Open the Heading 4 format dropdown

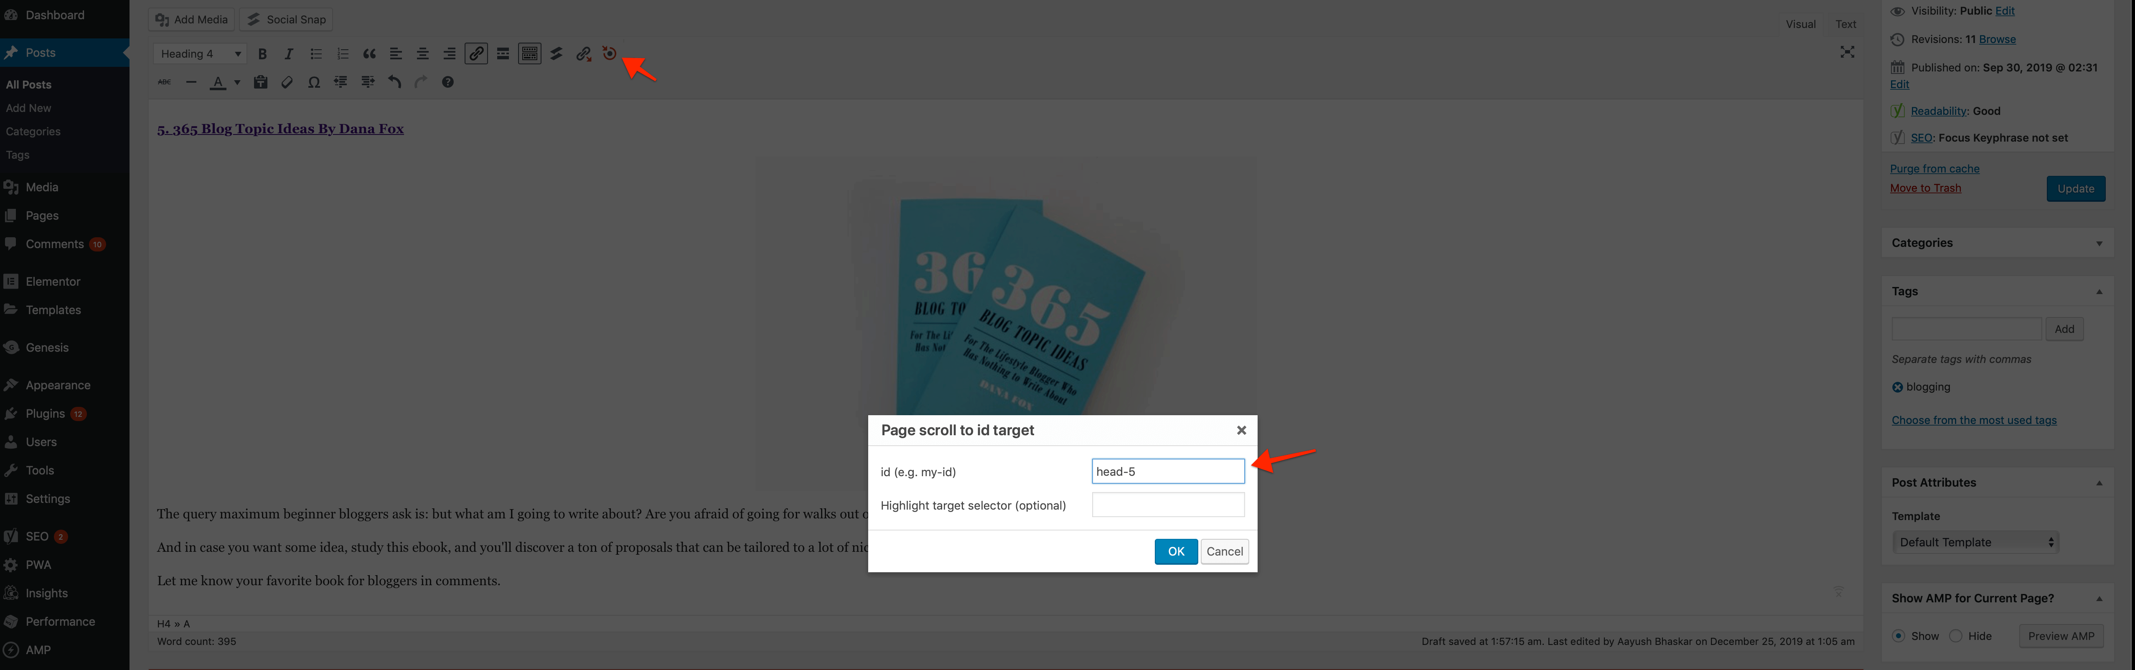click(x=200, y=54)
